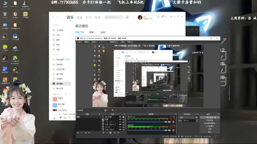Open 桌面音频 audio settings gear
Viewport: 257px width, 144px height.
pos(173,130)
